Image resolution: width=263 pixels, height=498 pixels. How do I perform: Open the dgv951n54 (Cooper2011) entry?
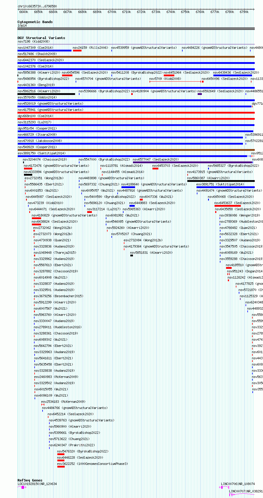tap(37, 128)
